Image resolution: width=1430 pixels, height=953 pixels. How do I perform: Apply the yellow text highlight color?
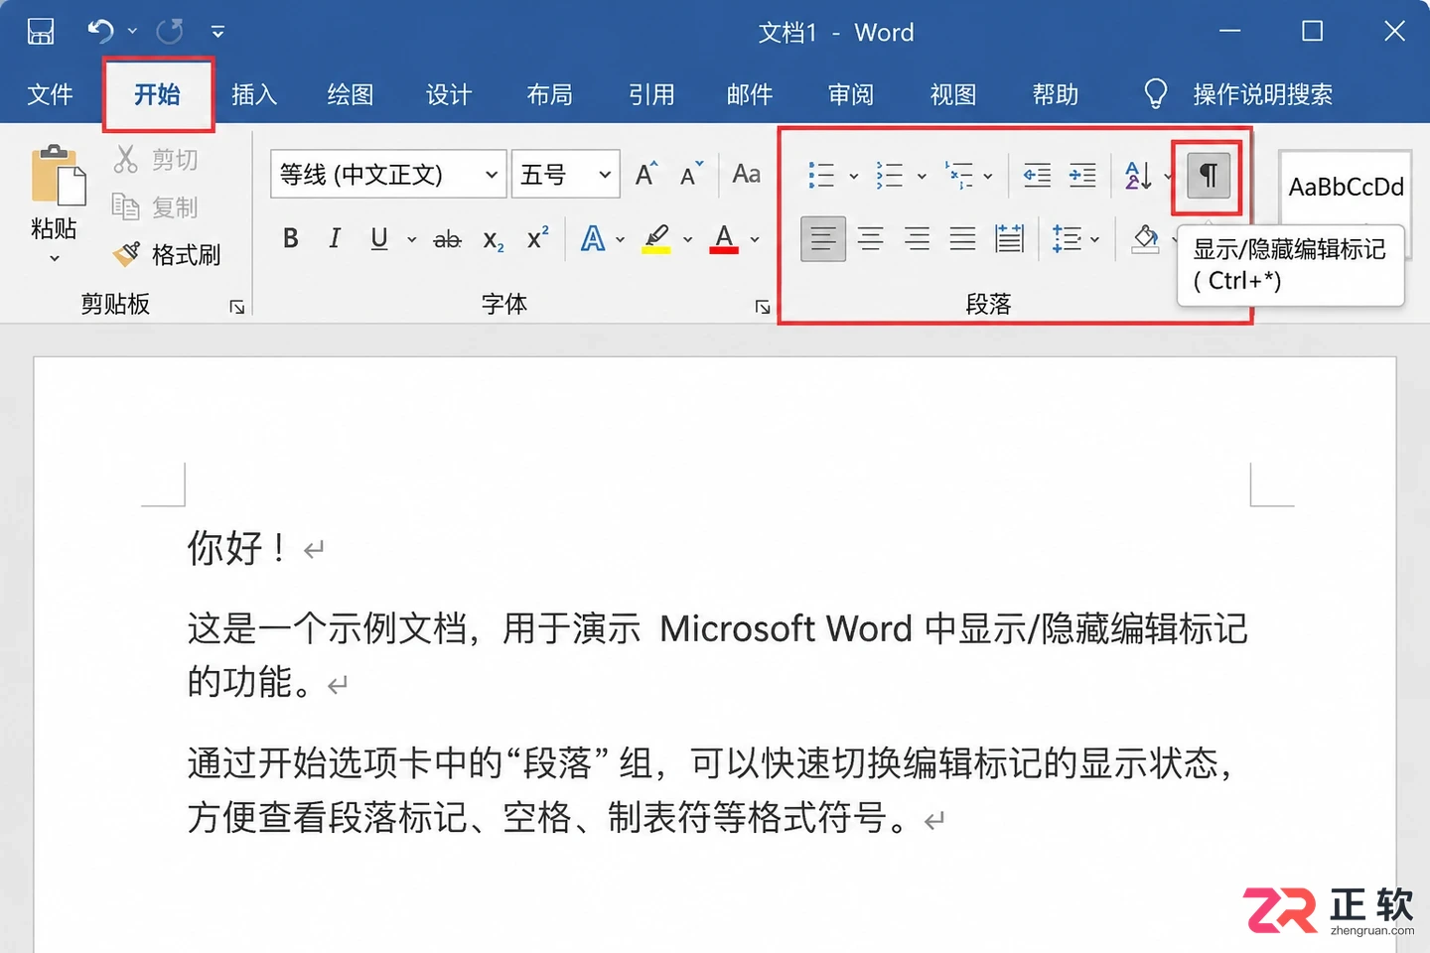[x=656, y=238]
